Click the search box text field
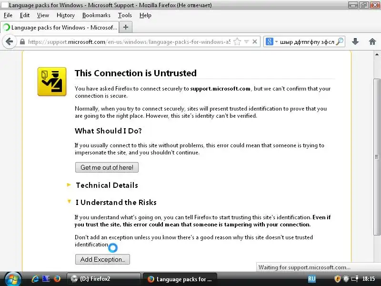 click(x=307, y=41)
